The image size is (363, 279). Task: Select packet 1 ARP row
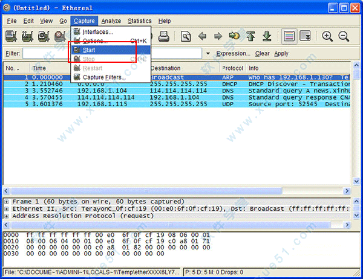tap(177, 77)
